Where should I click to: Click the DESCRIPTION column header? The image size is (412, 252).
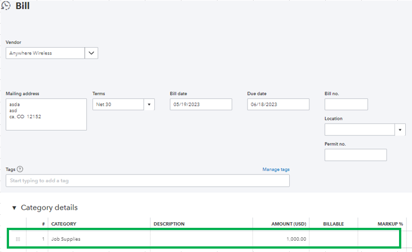pos(169,224)
